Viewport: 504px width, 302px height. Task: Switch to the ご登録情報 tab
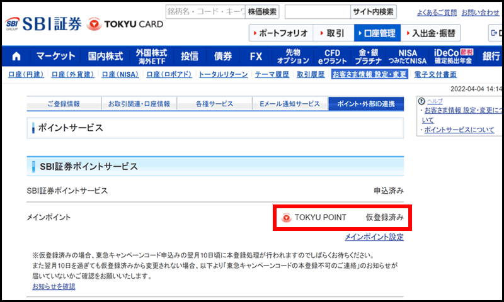pos(64,104)
